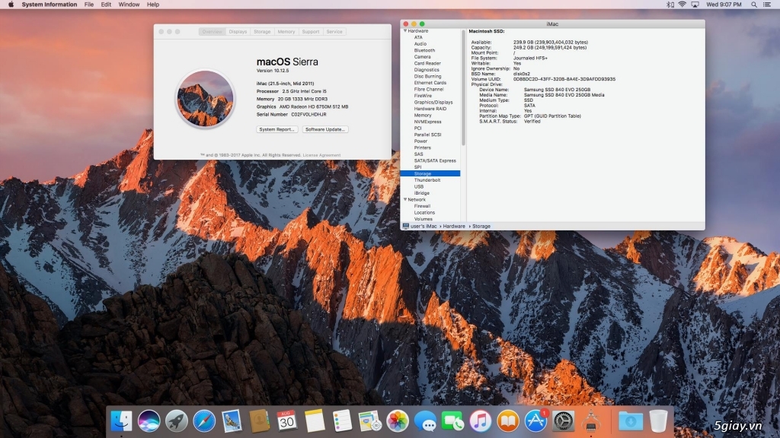Viewport: 780px width, 438px height.
Task: Collapse the Network tree section
Action: (405, 199)
